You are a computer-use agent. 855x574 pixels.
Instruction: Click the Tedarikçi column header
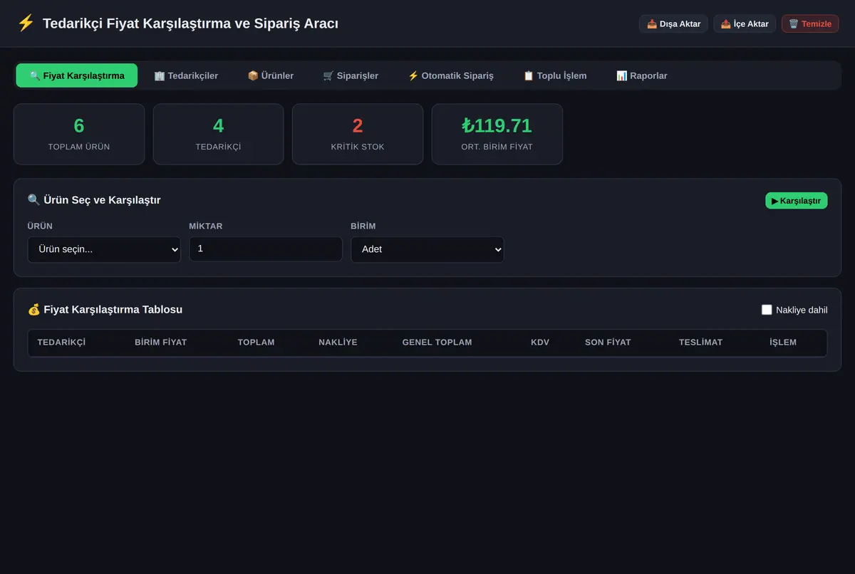pos(61,343)
